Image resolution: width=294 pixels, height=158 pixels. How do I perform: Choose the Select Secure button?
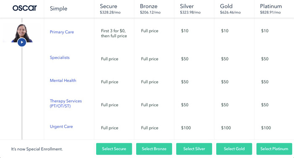click(x=114, y=149)
